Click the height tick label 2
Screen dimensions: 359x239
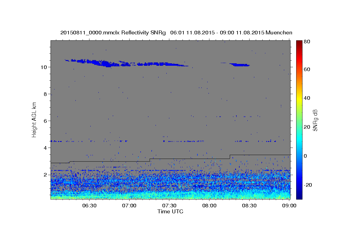pyautogui.click(x=45, y=174)
